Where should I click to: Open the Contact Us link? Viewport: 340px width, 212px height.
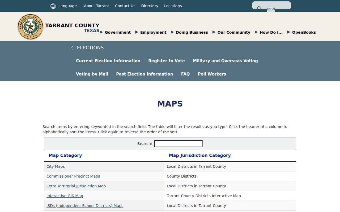(x=125, y=6)
